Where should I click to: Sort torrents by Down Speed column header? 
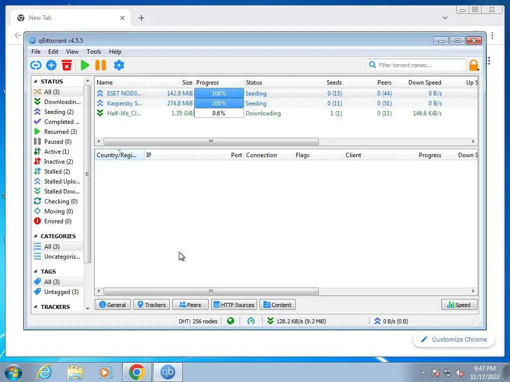pyautogui.click(x=419, y=83)
